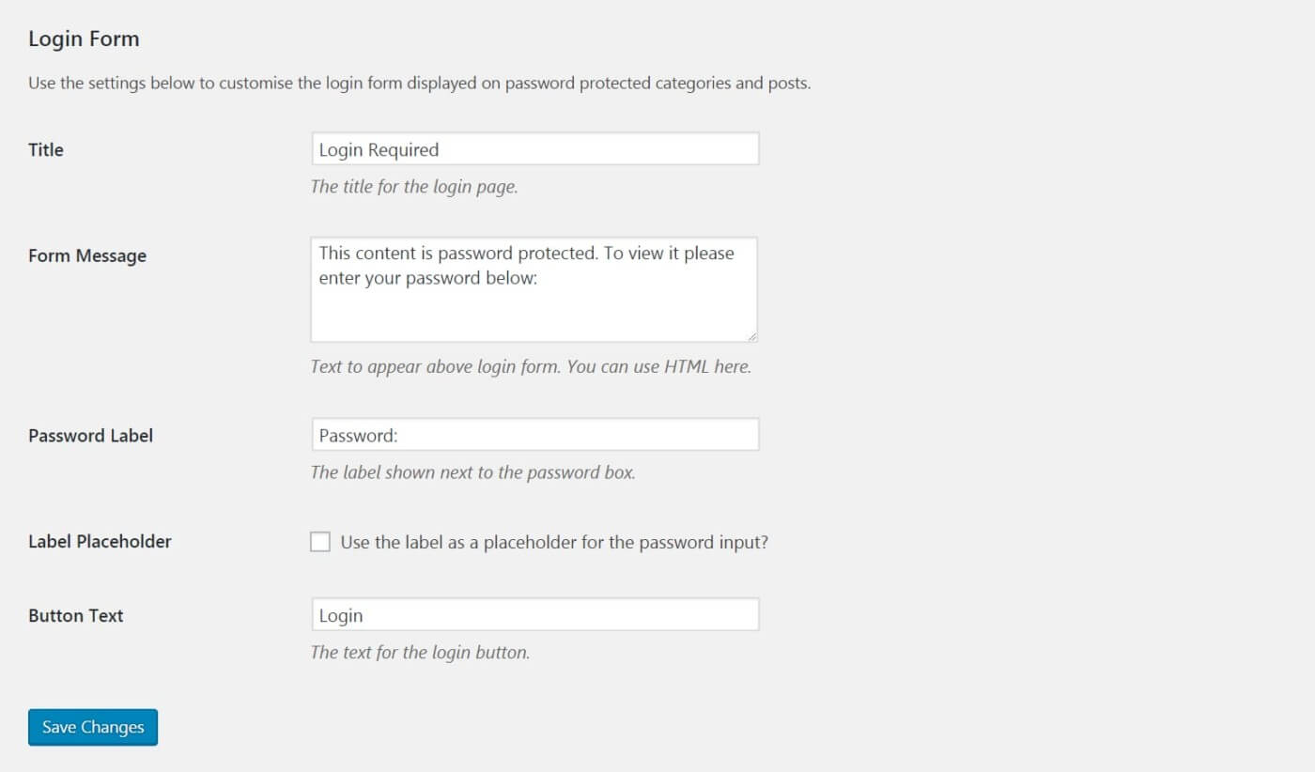Click Save Changes to store settings
The width and height of the screenshot is (1315, 772).
click(92, 726)
